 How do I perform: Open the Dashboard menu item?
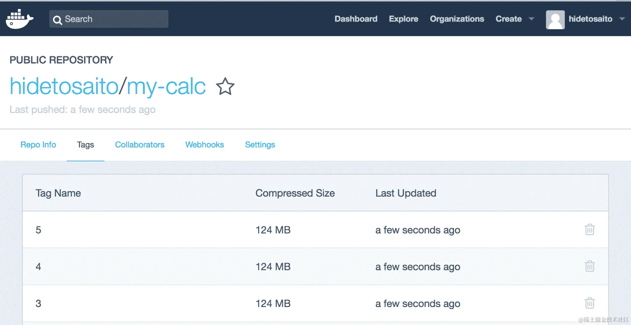(x=356, y=19)
